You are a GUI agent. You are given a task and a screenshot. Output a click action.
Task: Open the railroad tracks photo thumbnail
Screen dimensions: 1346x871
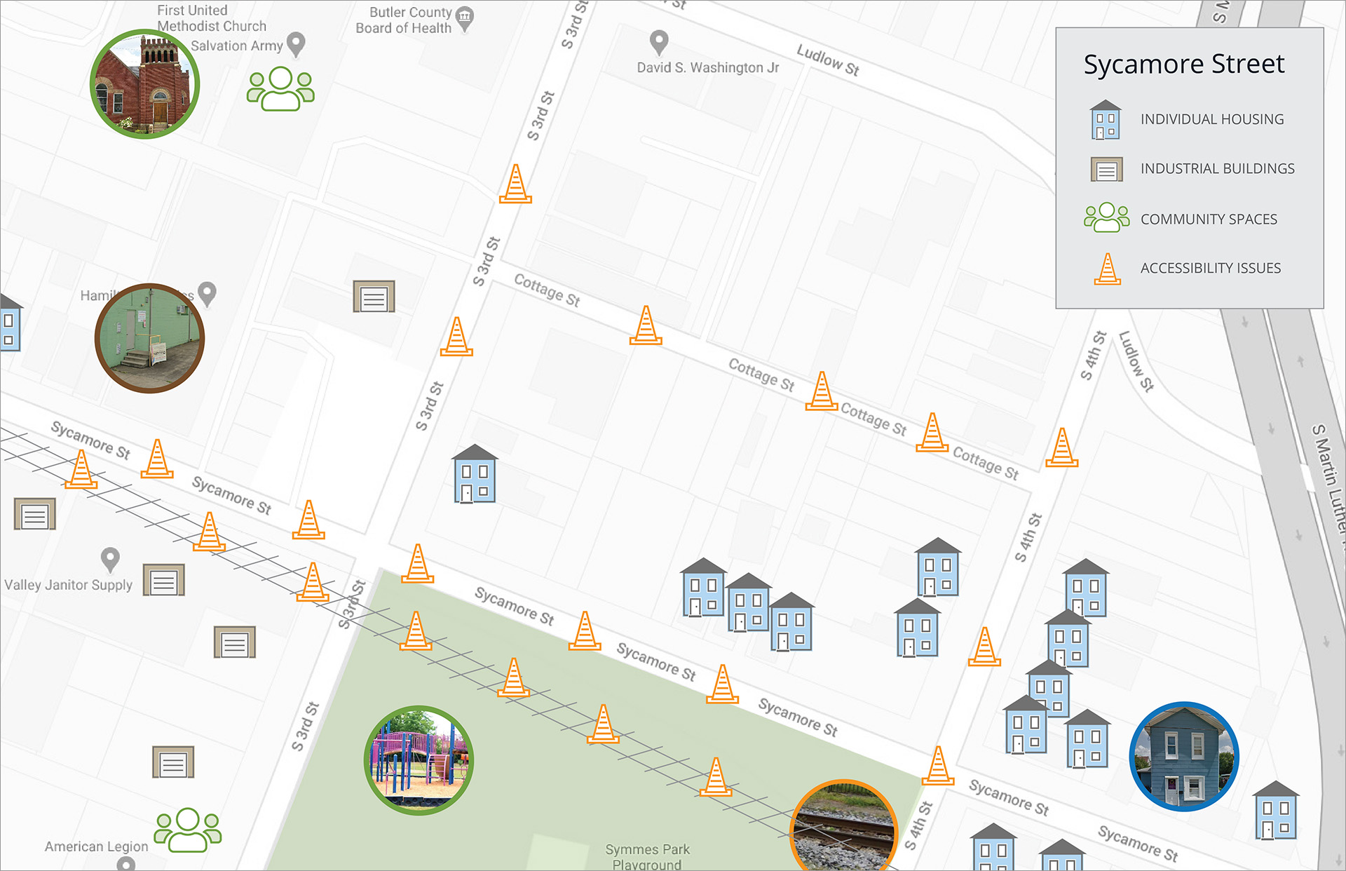(x=844, y=826)
